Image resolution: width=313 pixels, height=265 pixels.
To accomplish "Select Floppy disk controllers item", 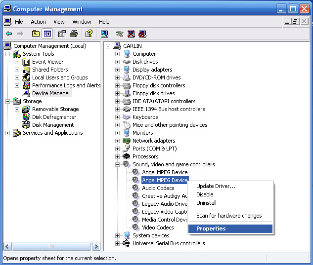I will pyautogui.click(x=159, y=85).
